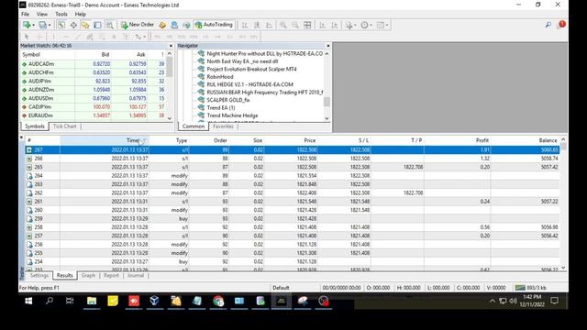Switch to the Tick Chart tab
587x330 pixels.
click(x=64, y=126)
